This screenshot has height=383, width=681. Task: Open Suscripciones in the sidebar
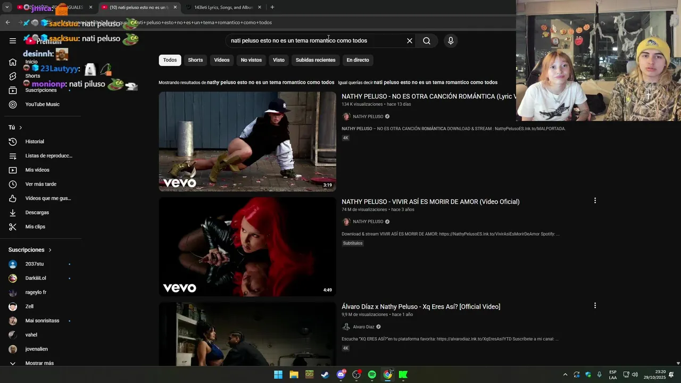click(x=40, y=90)
